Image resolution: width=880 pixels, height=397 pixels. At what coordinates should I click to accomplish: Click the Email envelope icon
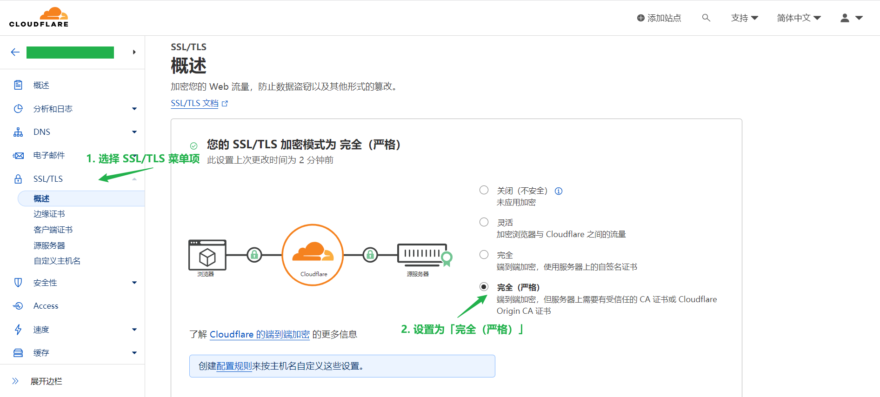18,155
